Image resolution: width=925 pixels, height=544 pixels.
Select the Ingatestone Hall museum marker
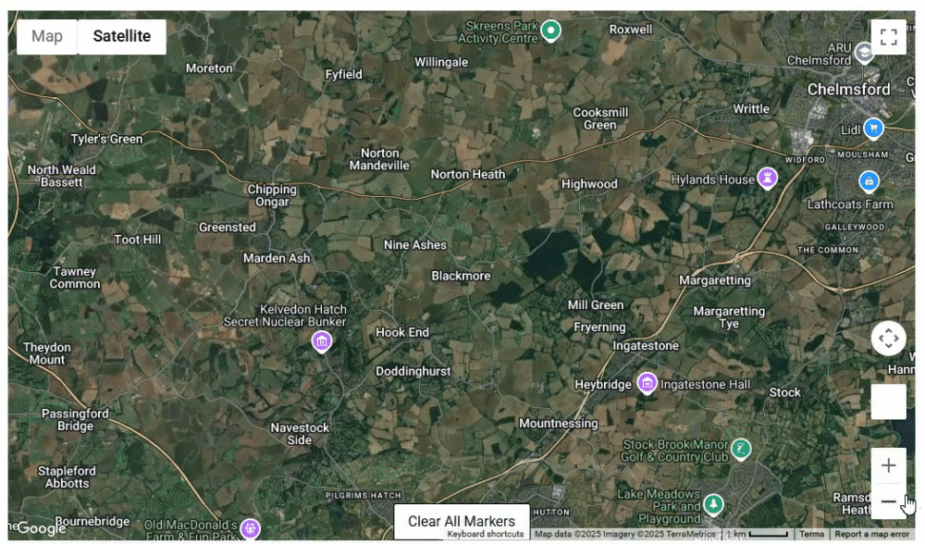click(647, 383)
